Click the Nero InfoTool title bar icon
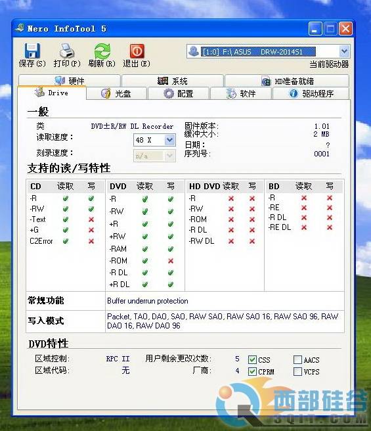This screenshot has height=431, width=371. pos(20,28)
